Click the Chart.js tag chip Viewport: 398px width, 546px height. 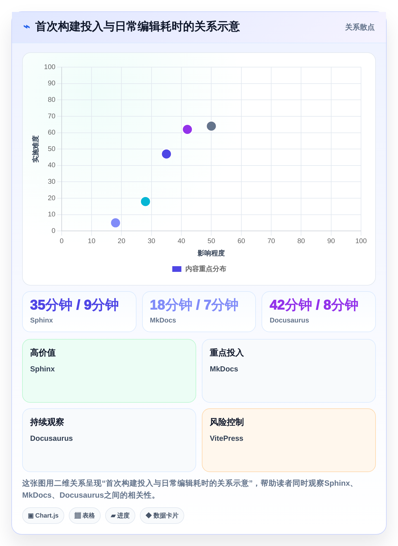(x=43, y=516)
